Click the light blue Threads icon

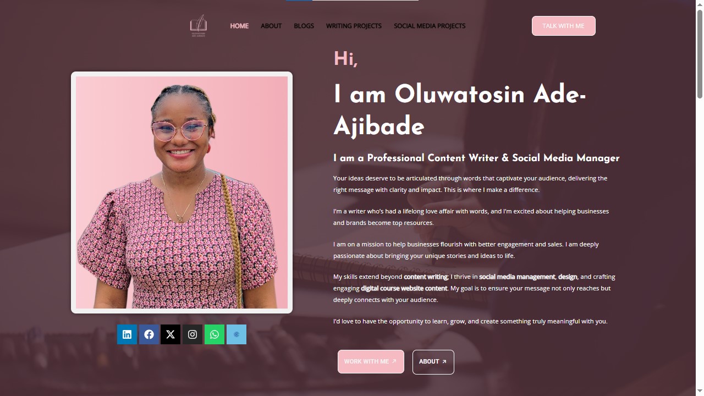click(x=237, y=334)
